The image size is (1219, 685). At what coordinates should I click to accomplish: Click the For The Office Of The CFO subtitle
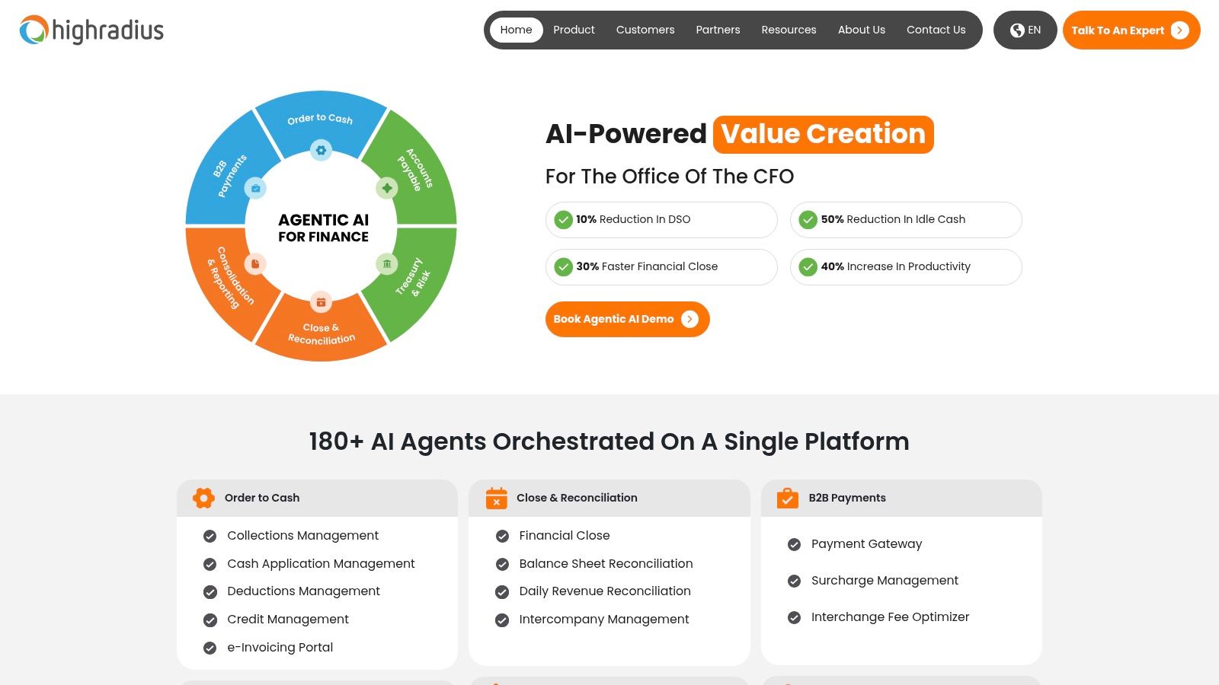point(670,177)
